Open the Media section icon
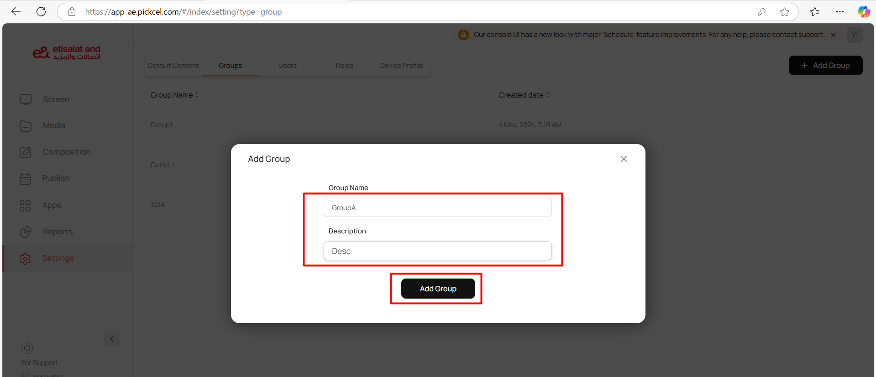This screenshot has width=876, height=377. point(26,126)
